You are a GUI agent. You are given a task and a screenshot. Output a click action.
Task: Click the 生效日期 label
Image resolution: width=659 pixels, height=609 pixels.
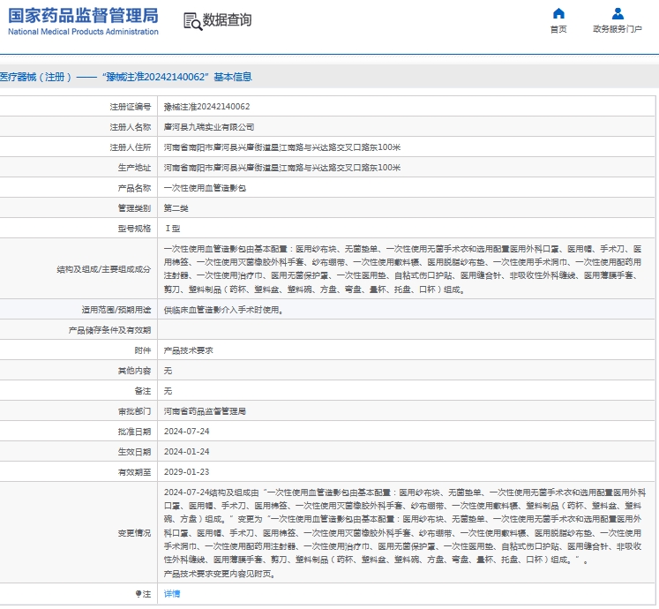(x=134, y=452)
